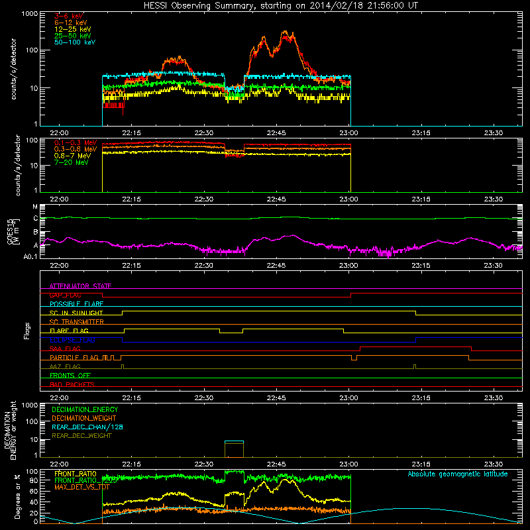Viewport: 530px width, 530px height.
Task: Pick the POSSIBLE_FLARE flag label
Action: pos(76,304)
